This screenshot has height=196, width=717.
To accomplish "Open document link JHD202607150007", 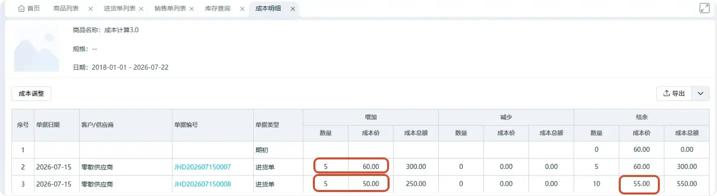I will [203, 166].
